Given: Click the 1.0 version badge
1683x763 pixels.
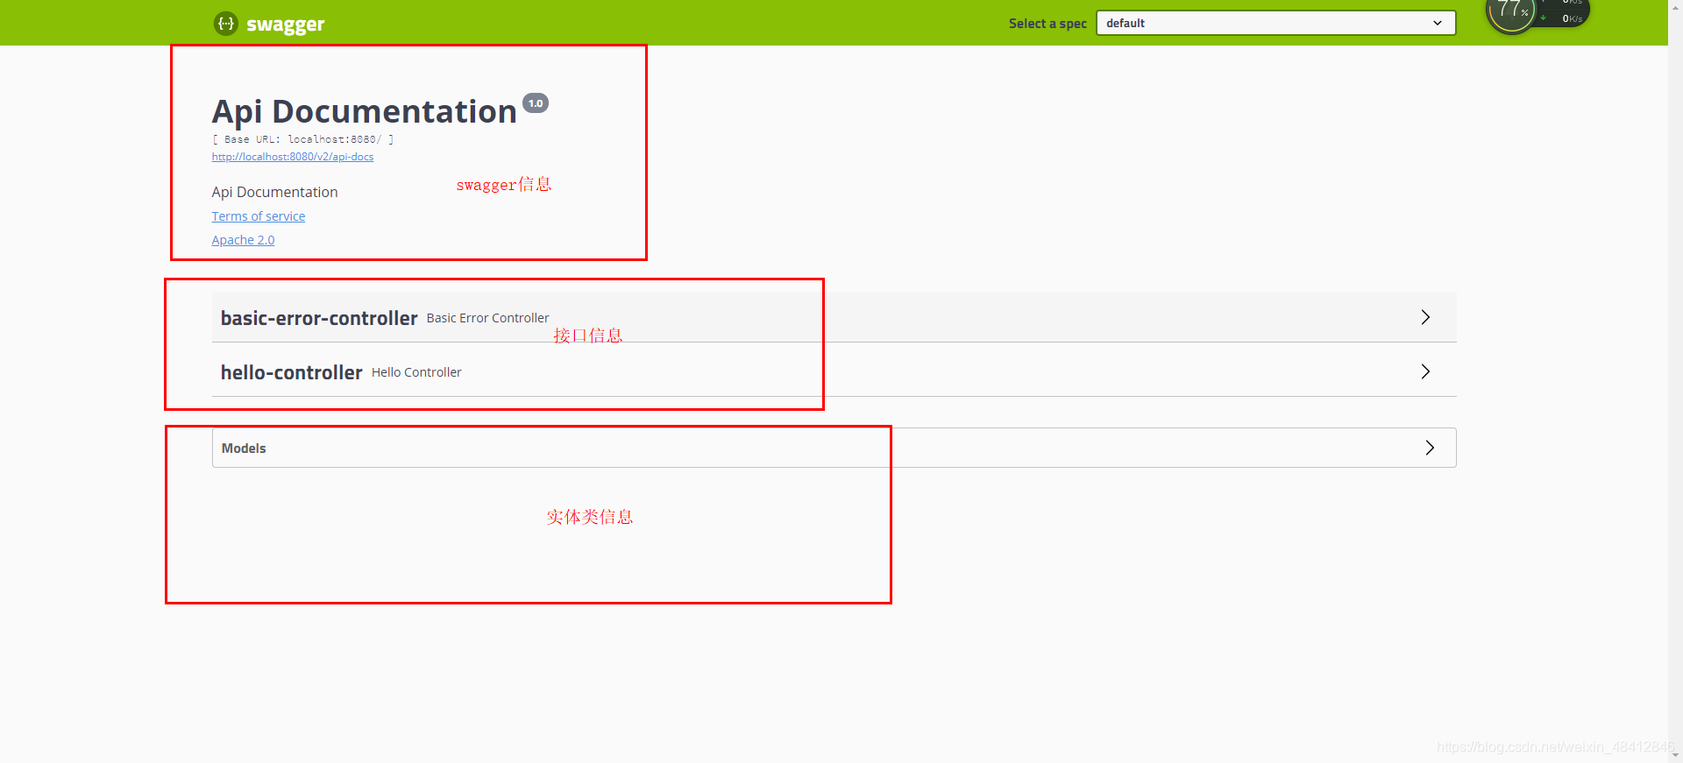Looking at the screenshot, I should coord(536,103).
